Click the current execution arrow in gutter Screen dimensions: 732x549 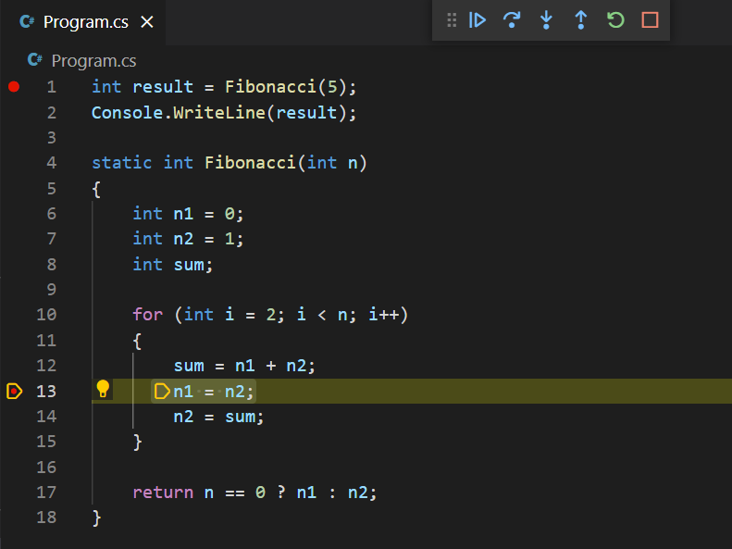click(14, 391)
